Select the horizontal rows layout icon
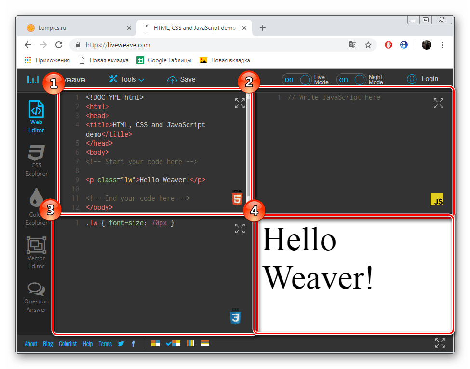Image resolution: width=470 pixels, height=369 pixels. [x=205, y=343]
